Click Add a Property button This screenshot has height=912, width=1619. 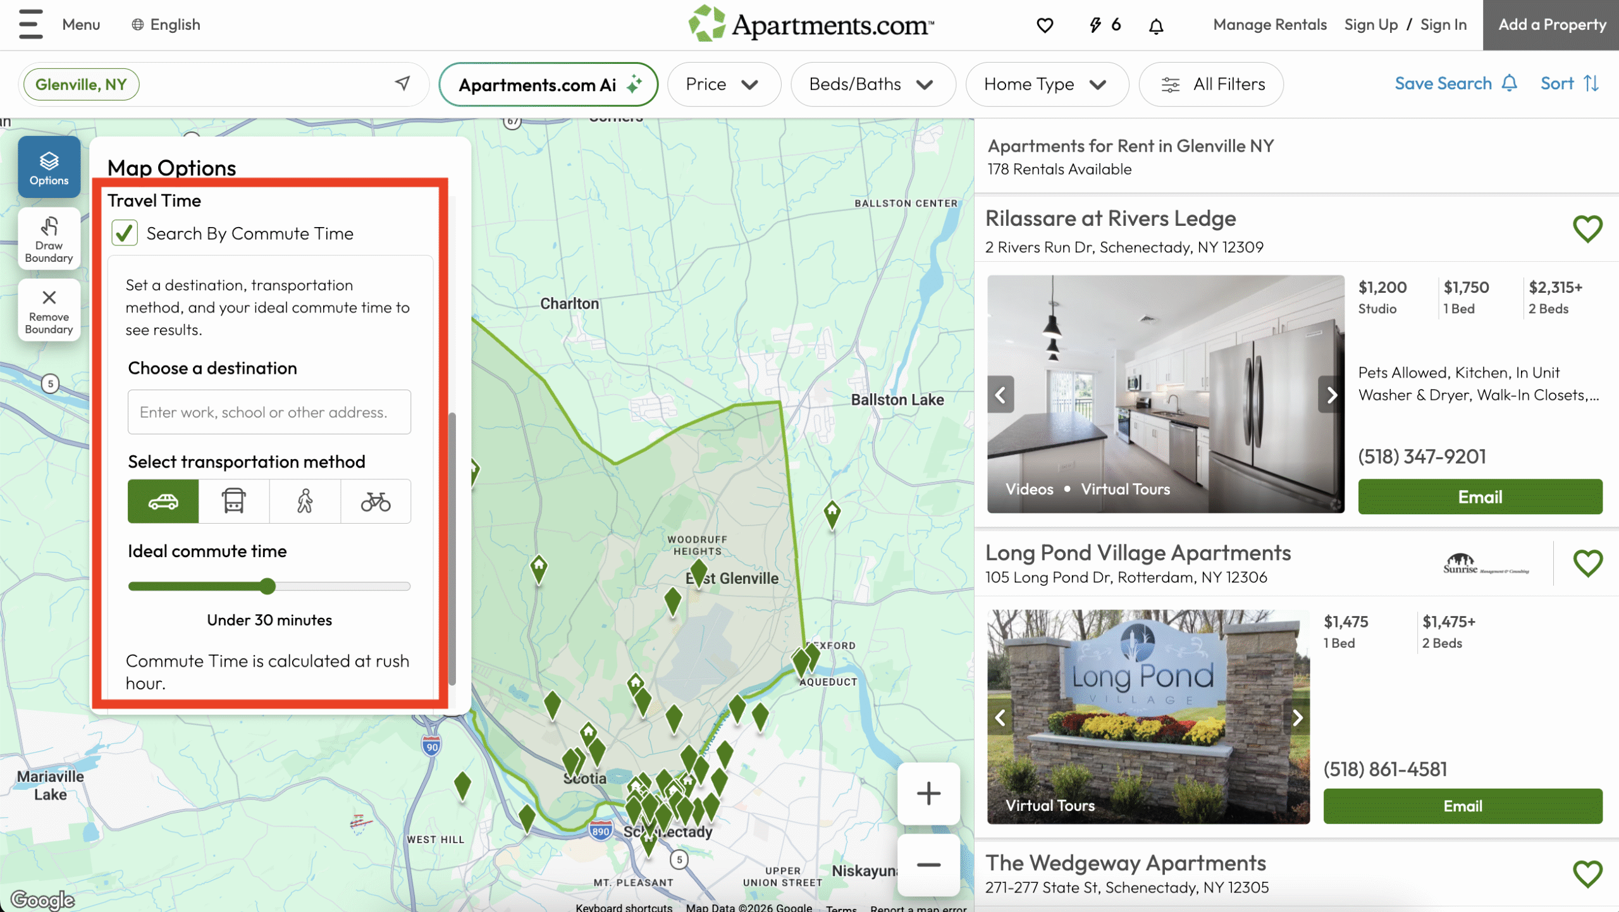(x=1552, y=25)
